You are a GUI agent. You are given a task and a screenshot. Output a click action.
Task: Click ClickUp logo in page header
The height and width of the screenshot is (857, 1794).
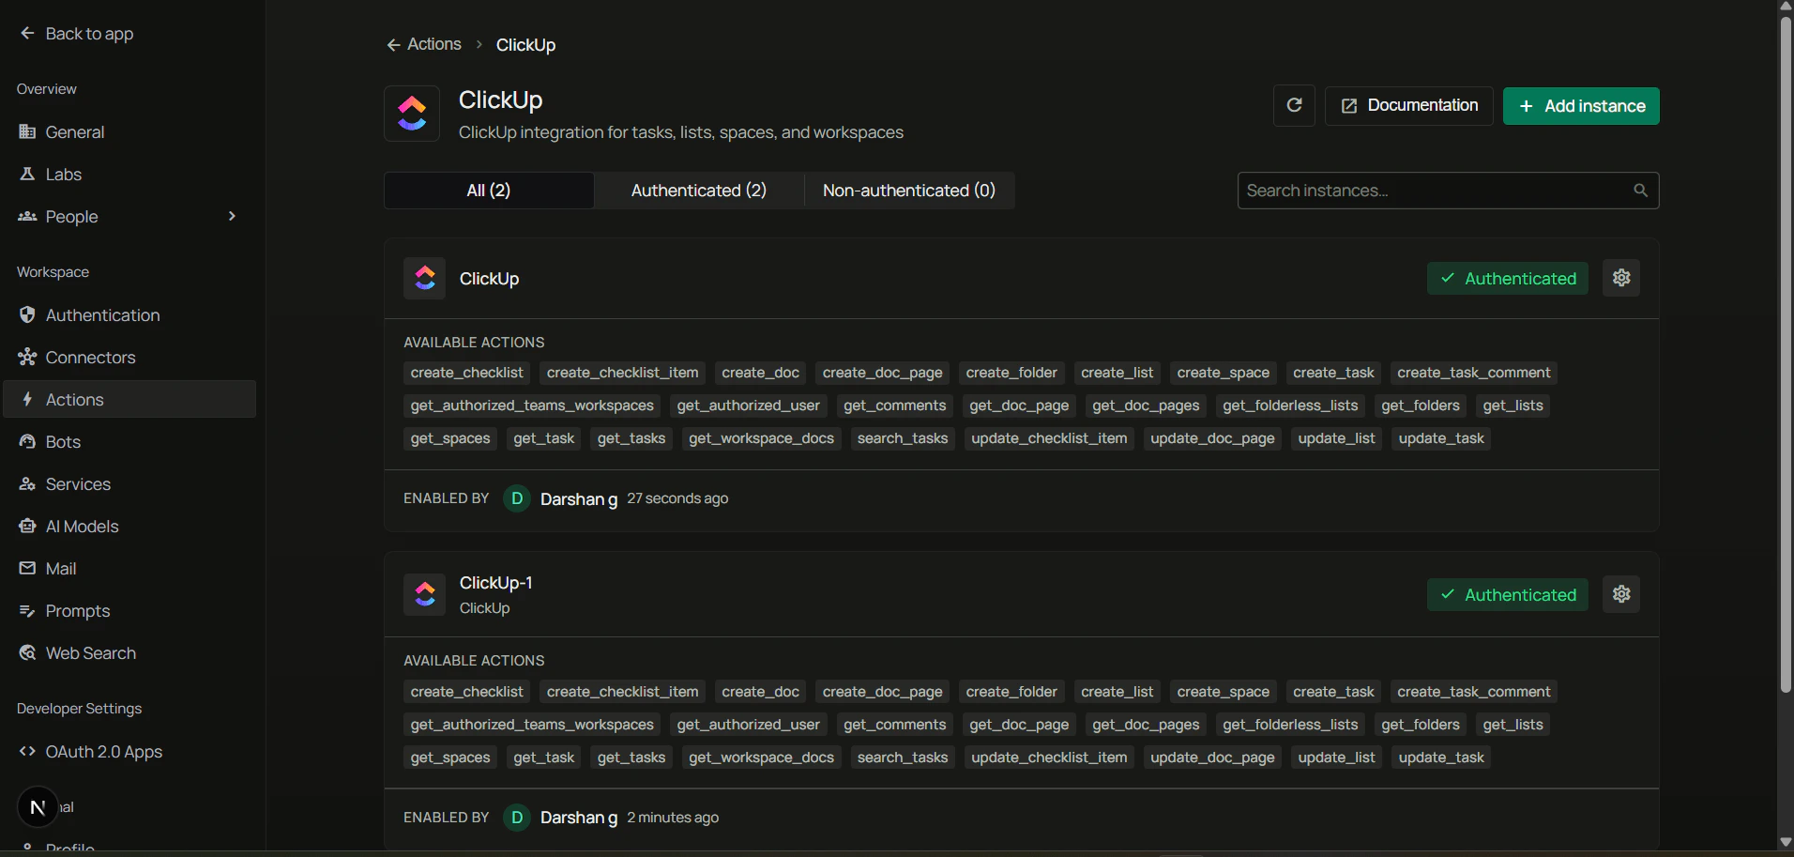point(412,114)
